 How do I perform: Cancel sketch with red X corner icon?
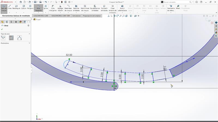(212, 23)
